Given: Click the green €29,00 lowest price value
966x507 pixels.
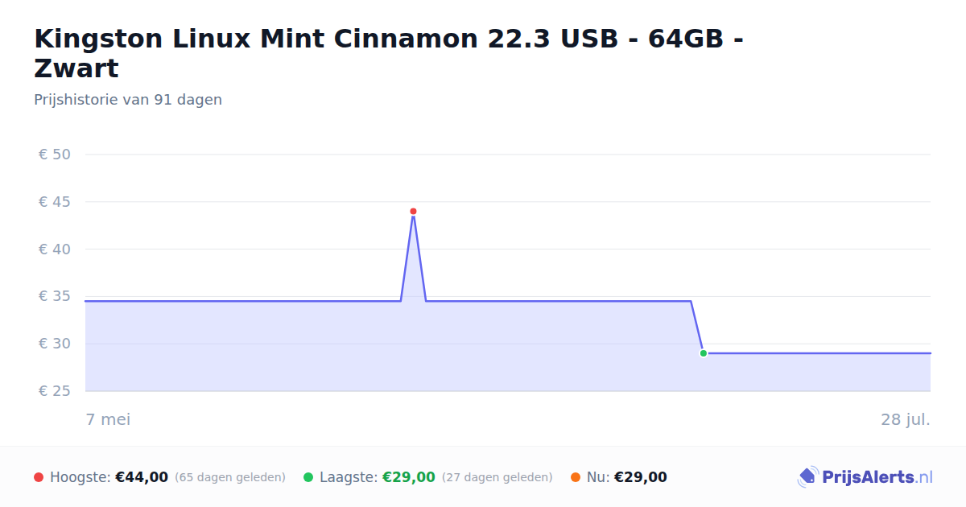Looking at the screenshot, I should (x=409, y=477).
